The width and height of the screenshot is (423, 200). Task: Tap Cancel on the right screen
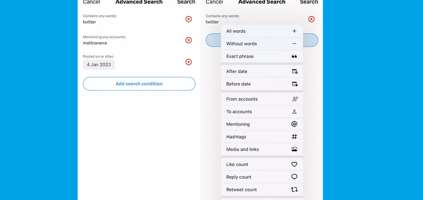point(214,2)
